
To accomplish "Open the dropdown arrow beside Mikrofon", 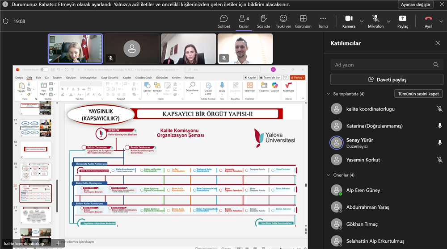I will pos(388,21).
